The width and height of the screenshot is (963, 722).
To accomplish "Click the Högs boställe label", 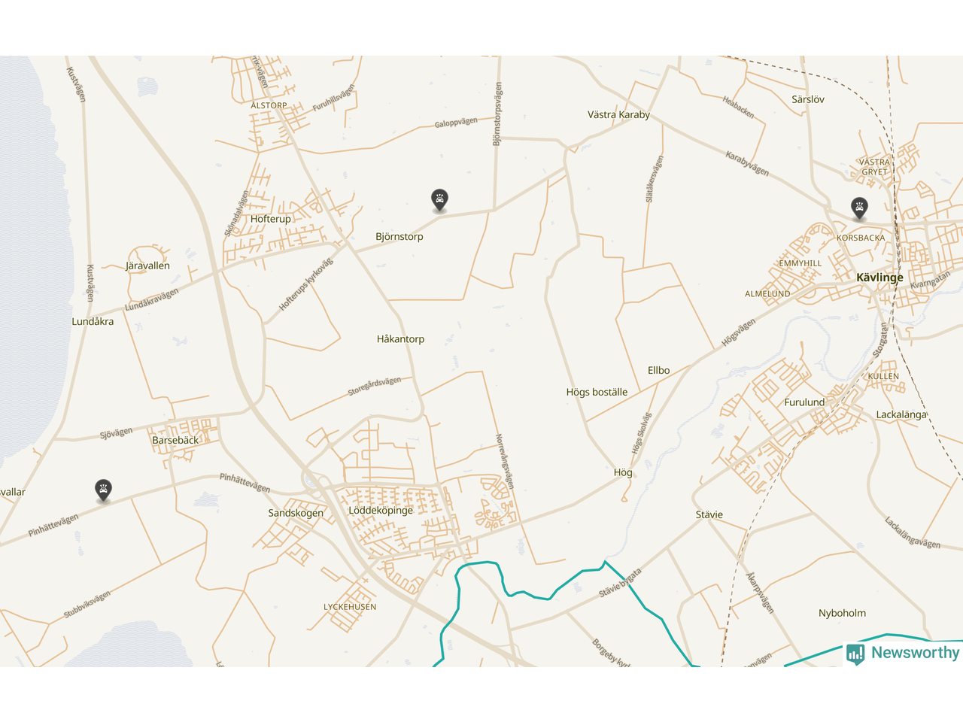I will 597,393.
